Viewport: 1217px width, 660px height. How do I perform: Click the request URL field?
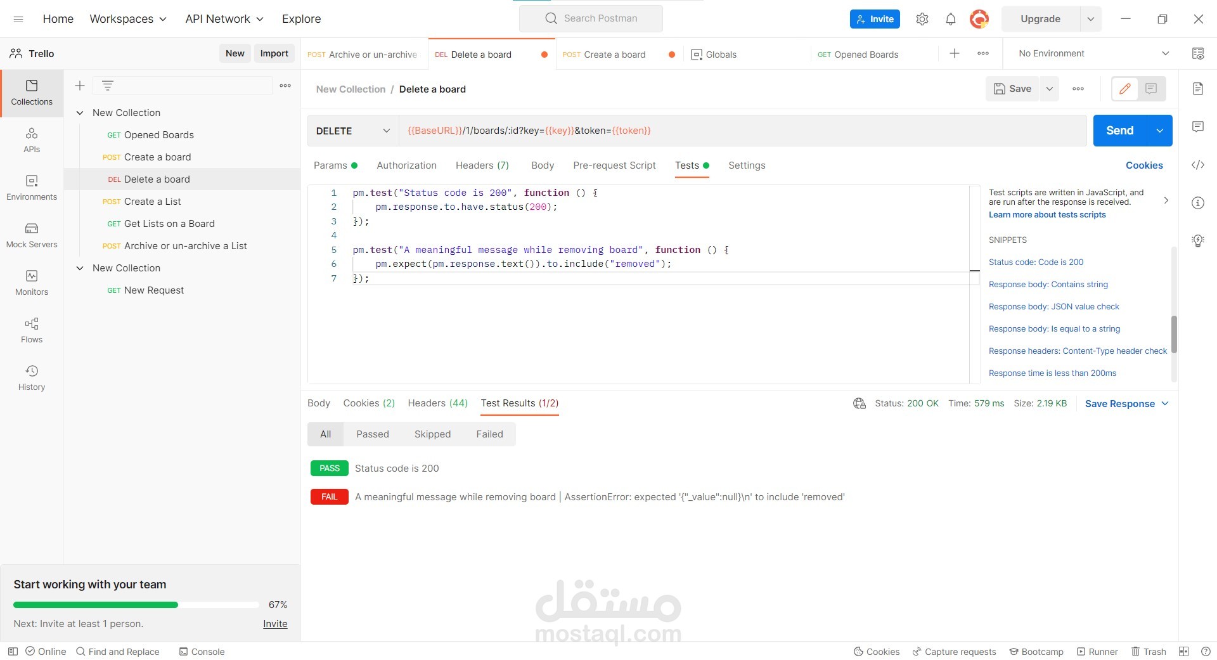743,131
